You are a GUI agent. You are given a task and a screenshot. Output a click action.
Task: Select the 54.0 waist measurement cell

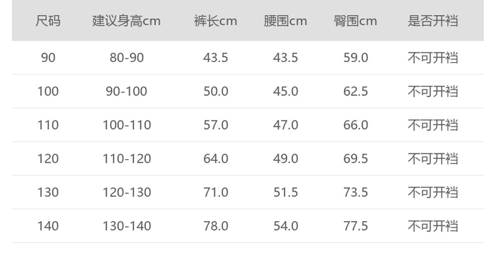pos(286,226)
